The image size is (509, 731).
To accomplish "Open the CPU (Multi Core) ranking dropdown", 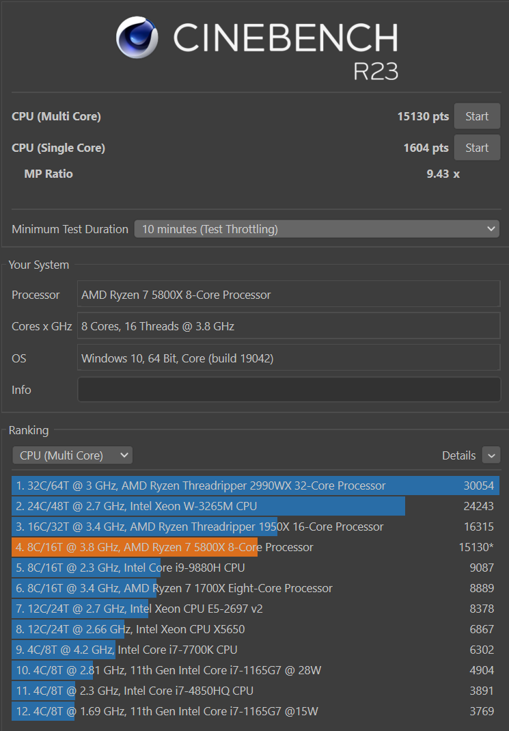I will (x=72, y=455).
